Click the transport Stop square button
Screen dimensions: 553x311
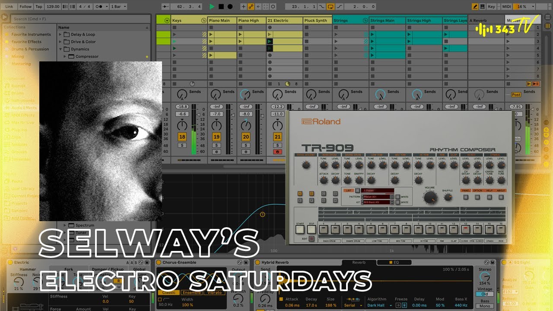pos(221,6)
